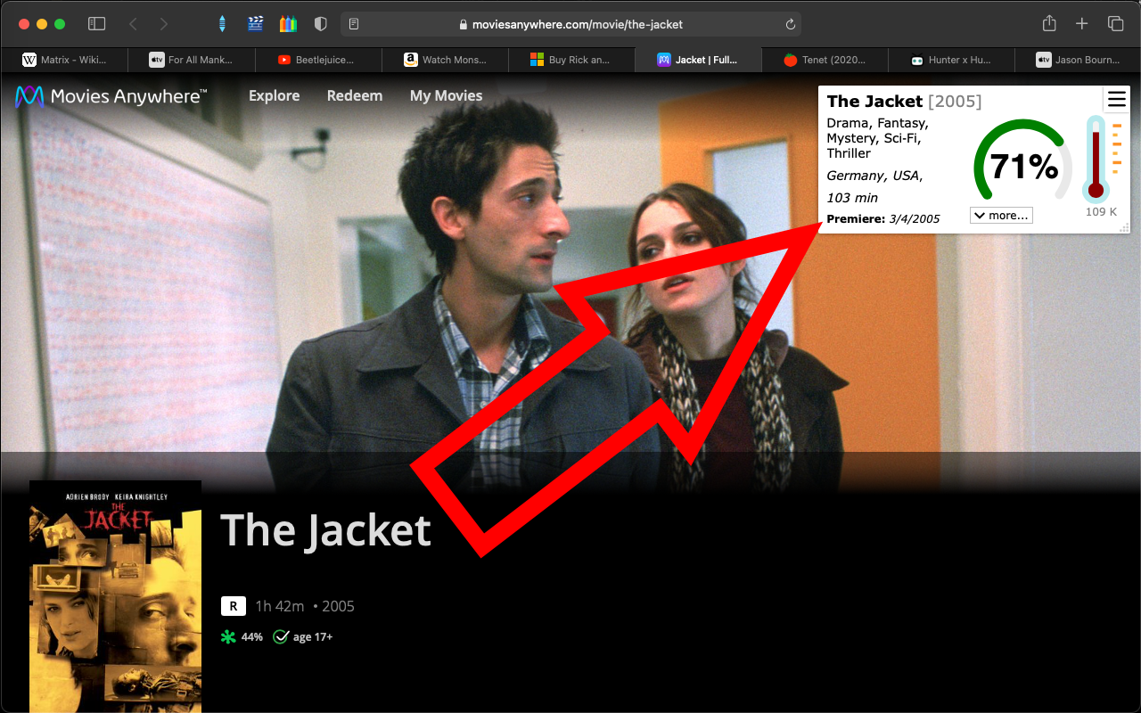Show the tab overview icon

pyautogui.click(x=1115, y=24)
